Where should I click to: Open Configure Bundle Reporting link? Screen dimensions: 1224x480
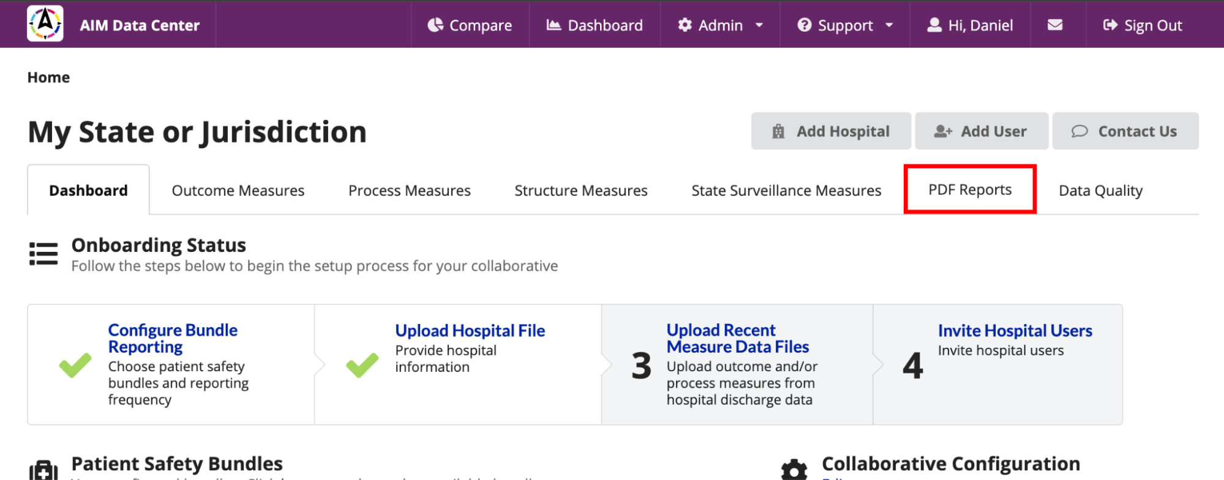pos(173,338)
